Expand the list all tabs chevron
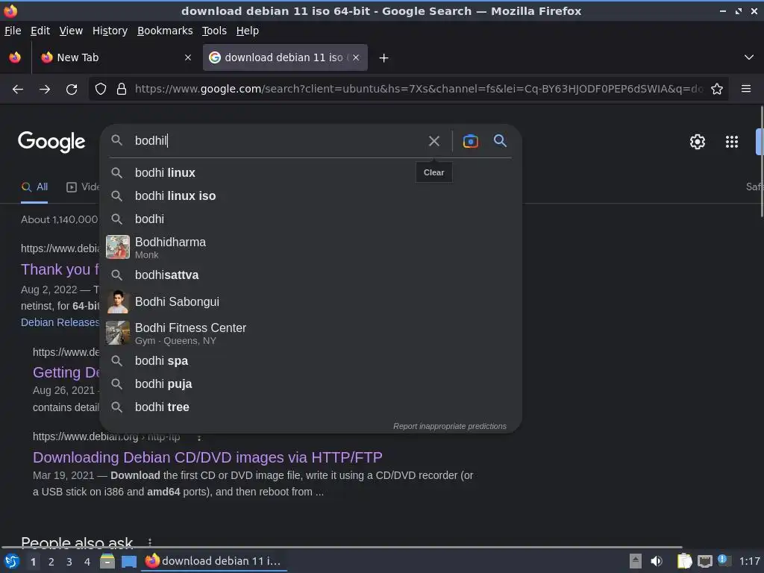The image size is (764, 573). click(x=749, y=57)
